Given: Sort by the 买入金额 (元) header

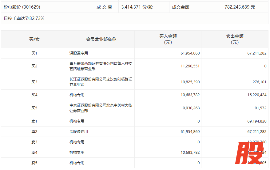Looking at the screenshot, I should [x=168, y=39].
